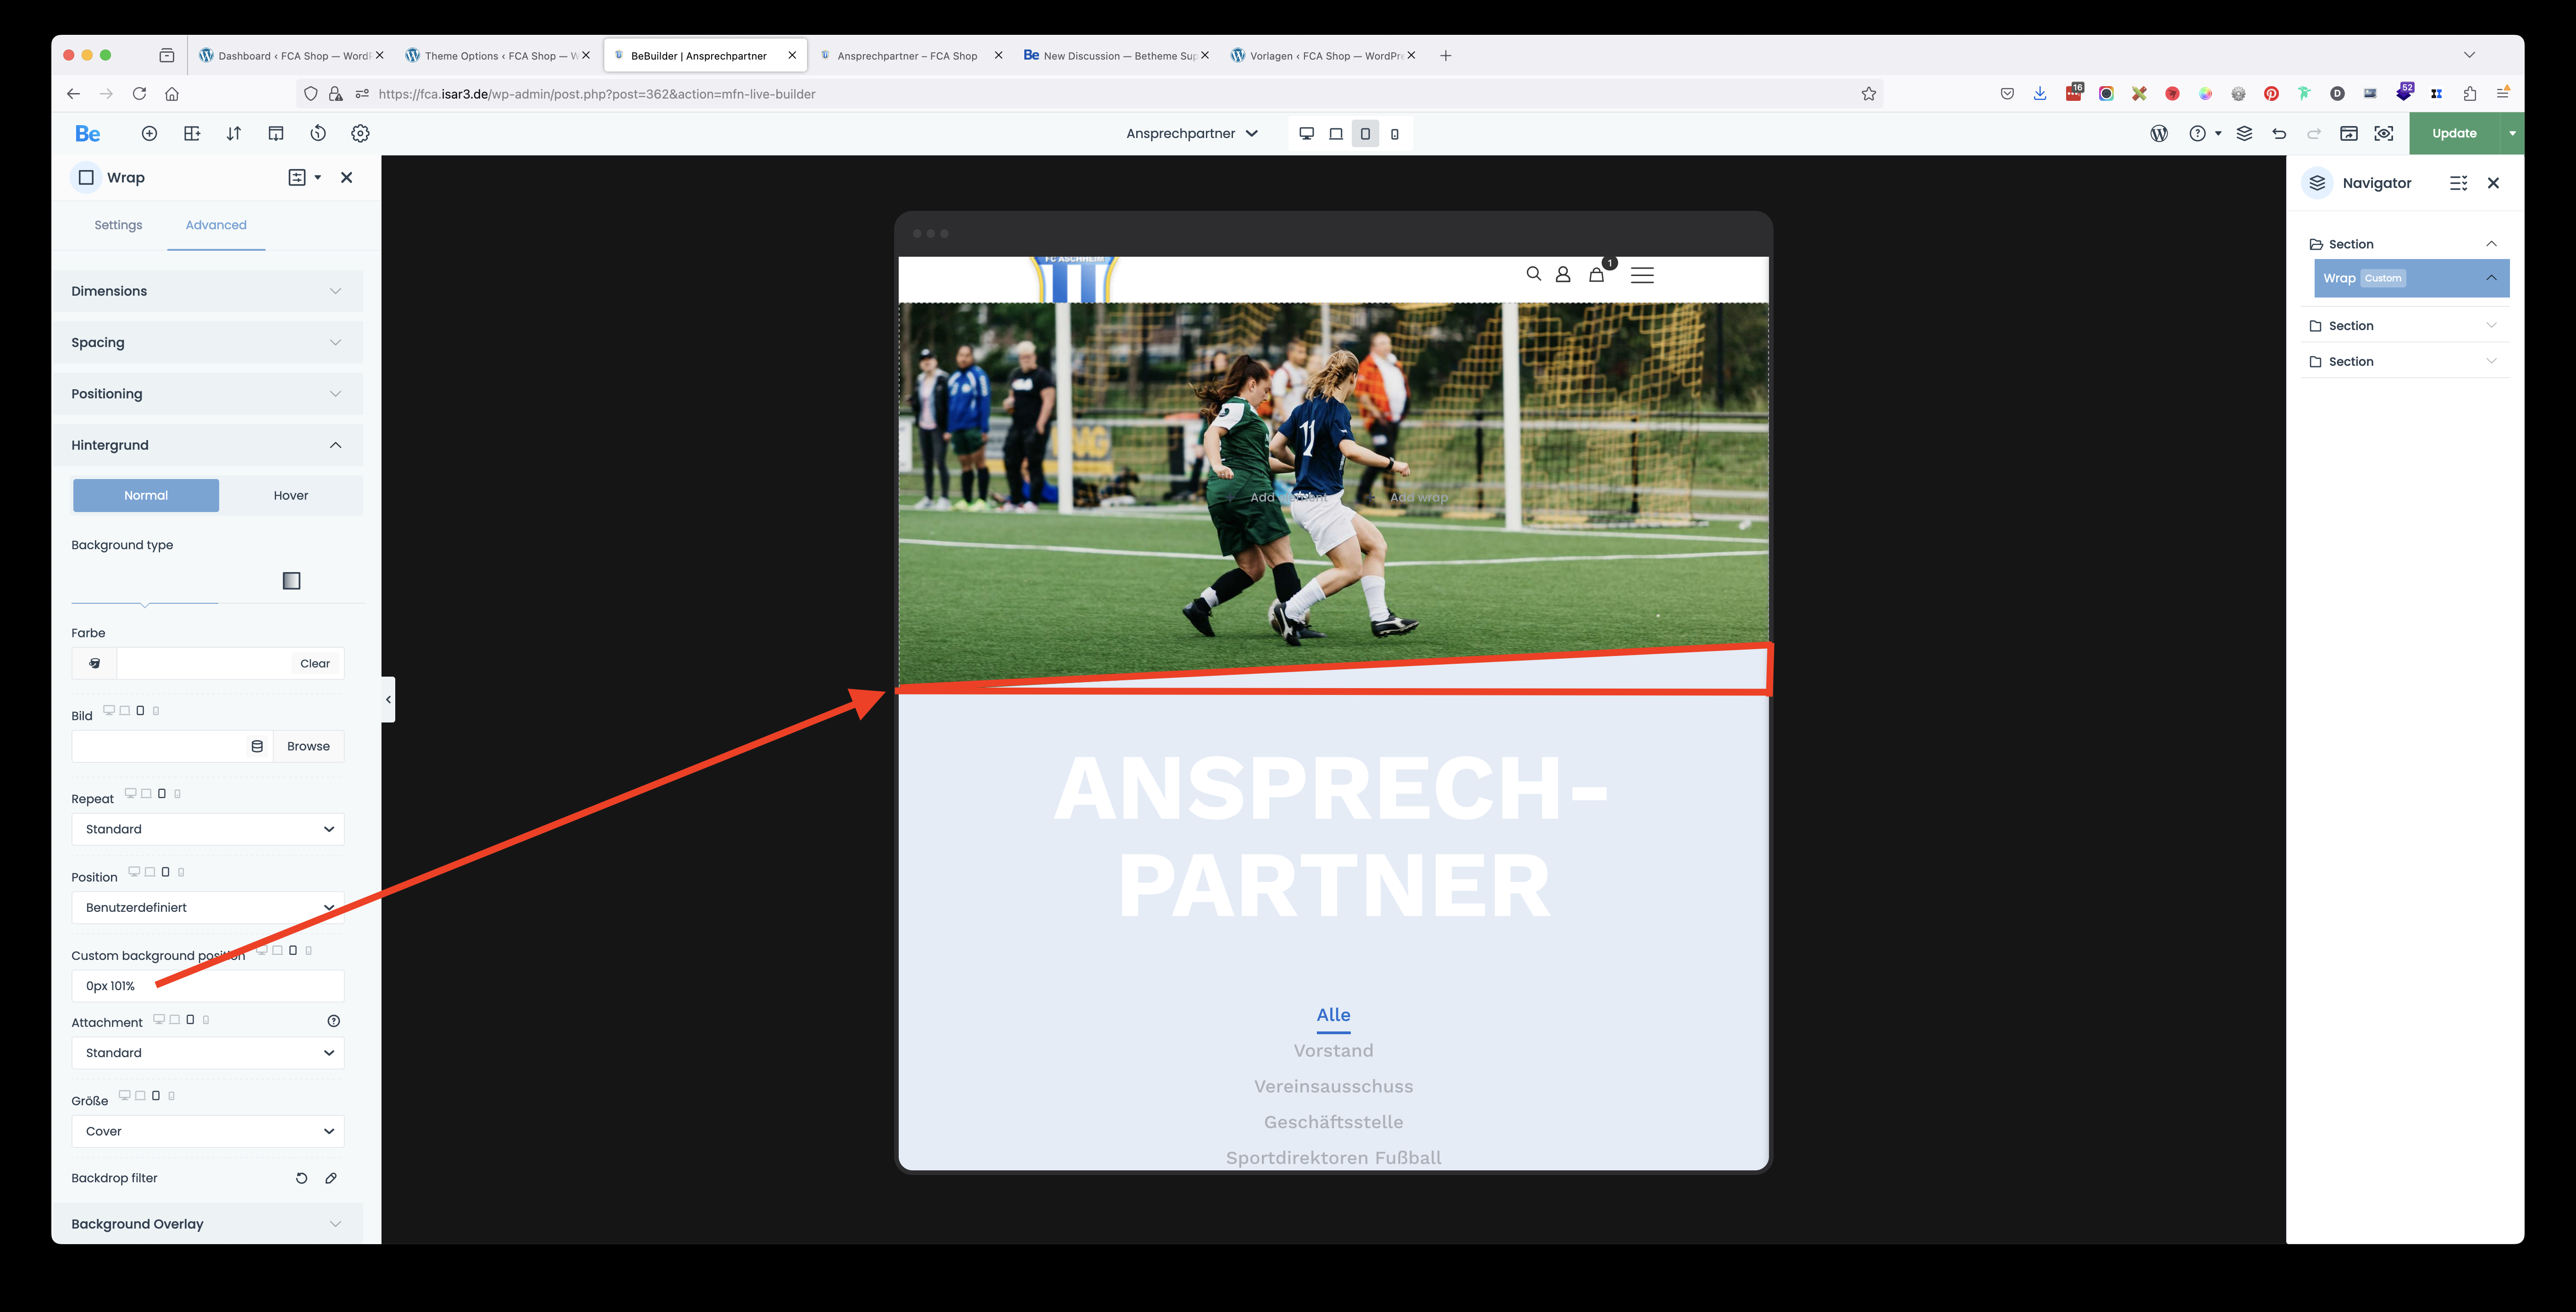Select tablet device for Bild option

tap(140, 711)
